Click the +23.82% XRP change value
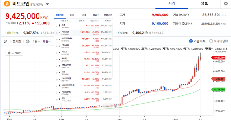 coord(95,26)
